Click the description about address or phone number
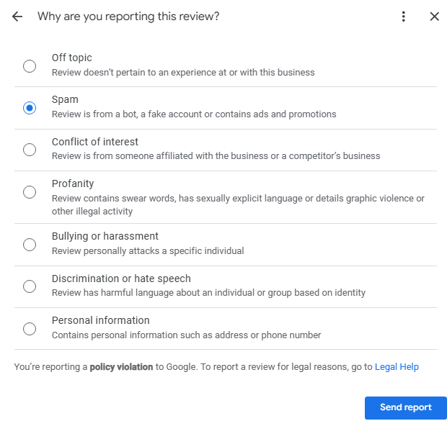 click(x=186, y=335)
